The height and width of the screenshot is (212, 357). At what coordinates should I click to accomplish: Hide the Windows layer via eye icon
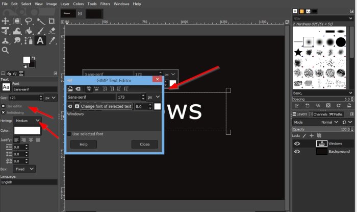click(x=297, y=144)
